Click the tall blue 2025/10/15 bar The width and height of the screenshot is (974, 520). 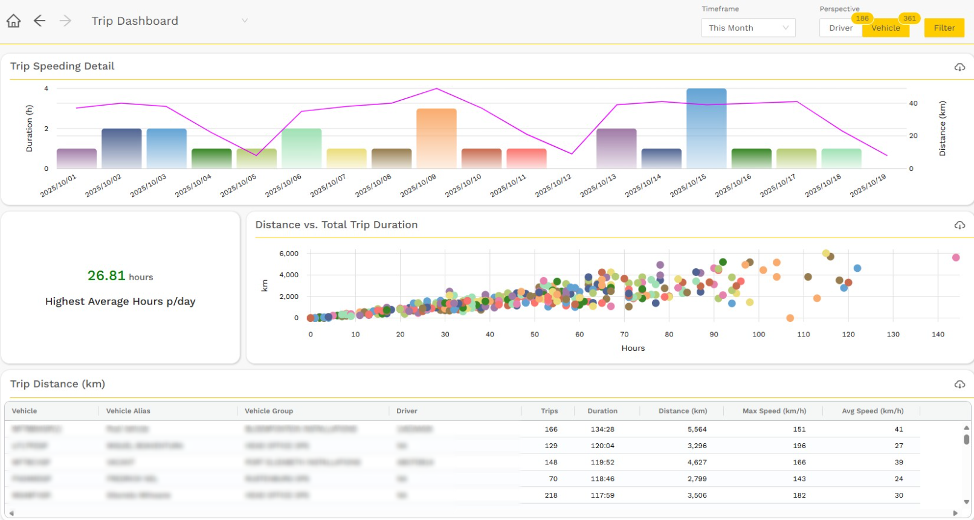pos(706,129)
